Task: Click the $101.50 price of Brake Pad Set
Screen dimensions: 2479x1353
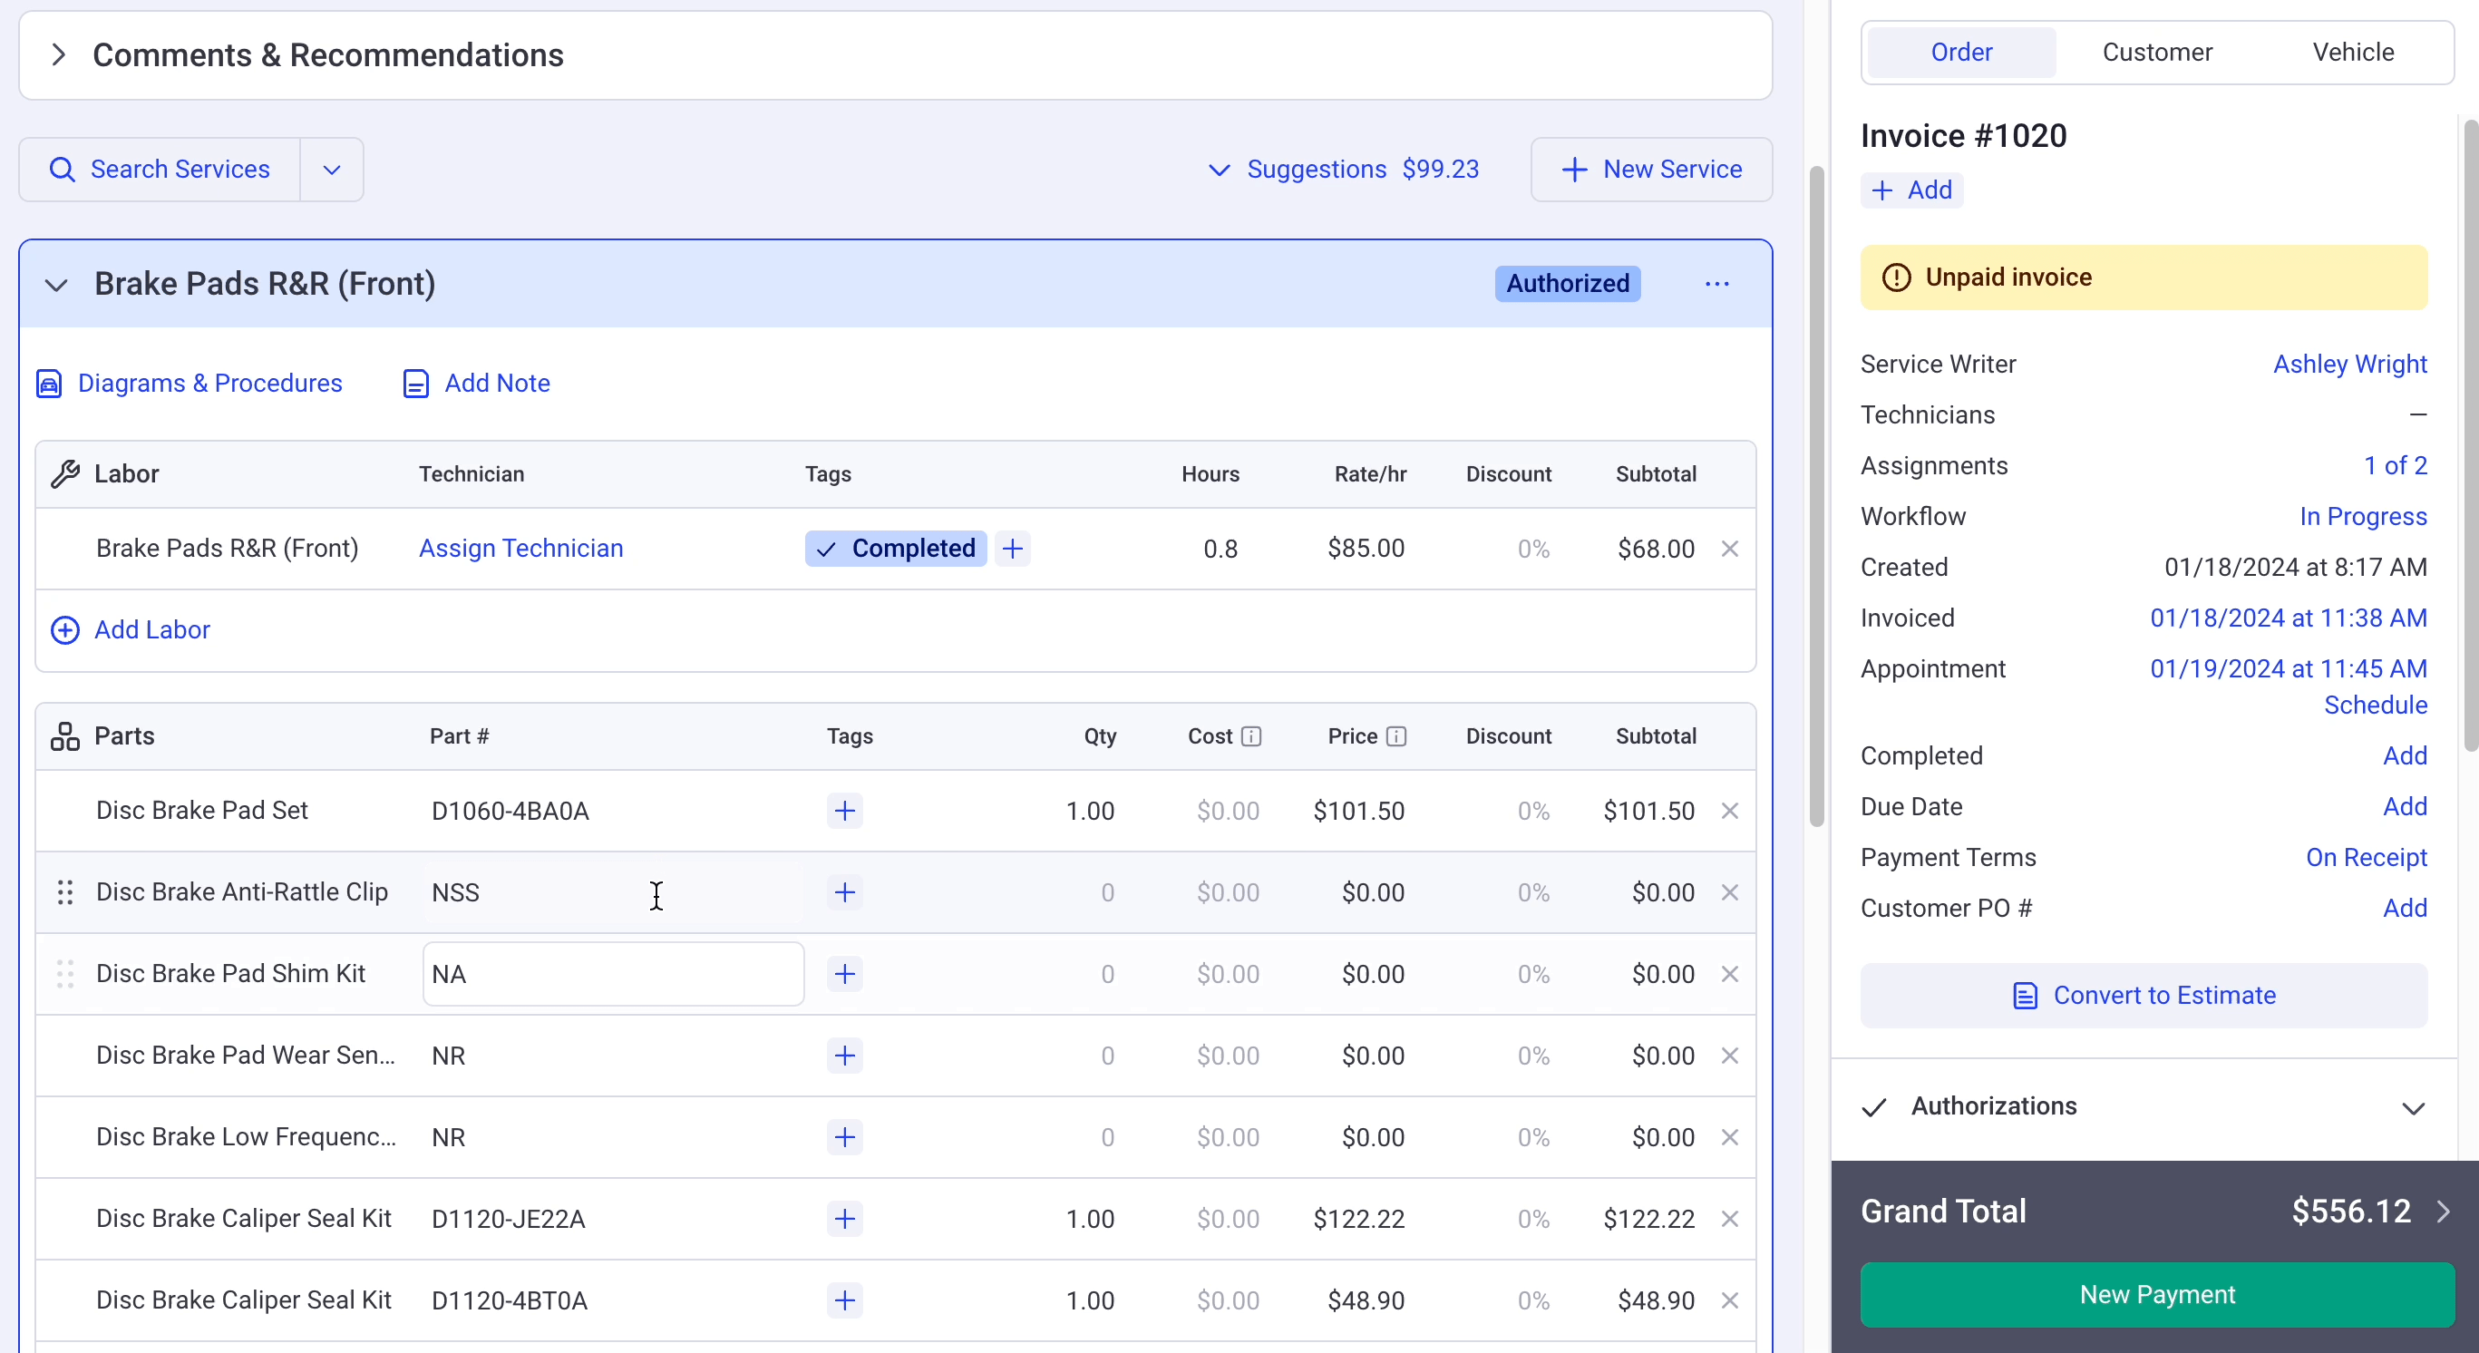Action: [1359, 812]
